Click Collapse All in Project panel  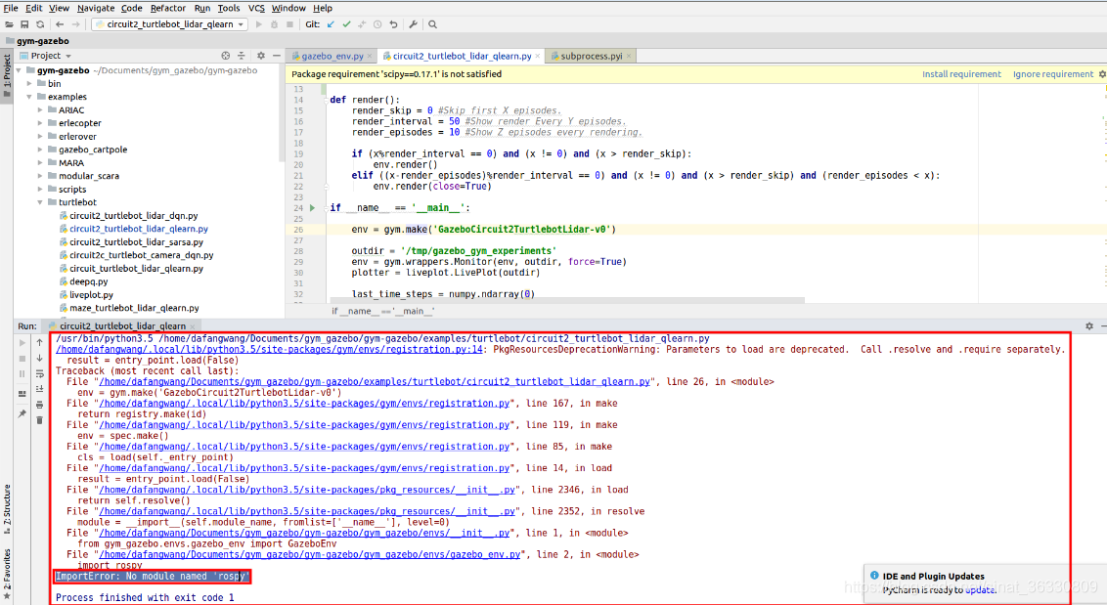(241, 56)
